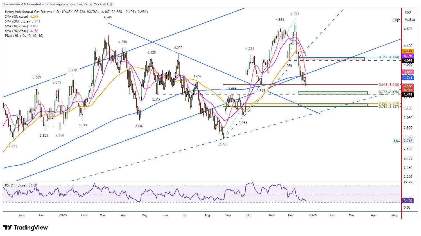Select the Henry Hub Natural Gas Futures title
The height and width of the screenshot is (236, 421).
(28, 12)
